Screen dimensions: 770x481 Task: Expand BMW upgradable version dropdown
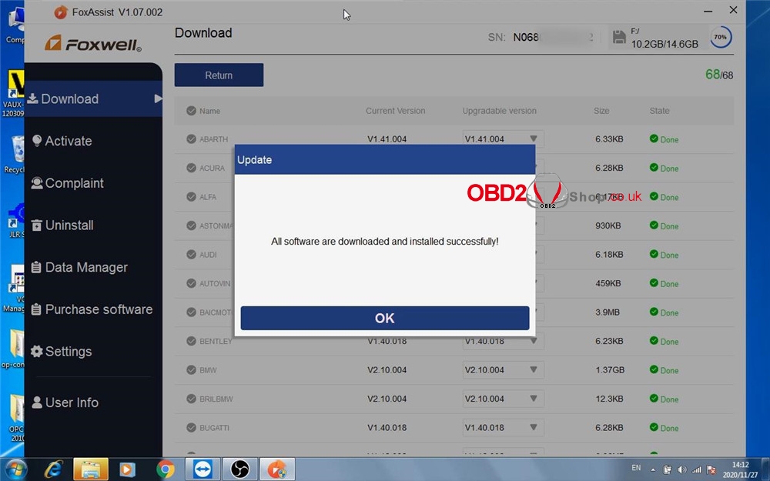coord(533,370)
